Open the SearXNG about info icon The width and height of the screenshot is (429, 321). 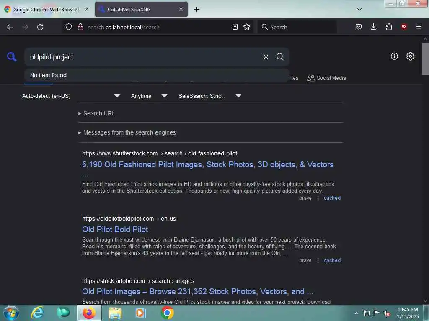click(x=394, y=56)
